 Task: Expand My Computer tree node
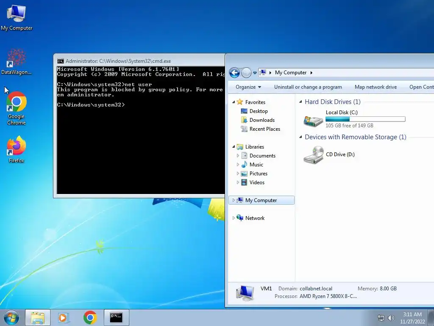234,200
